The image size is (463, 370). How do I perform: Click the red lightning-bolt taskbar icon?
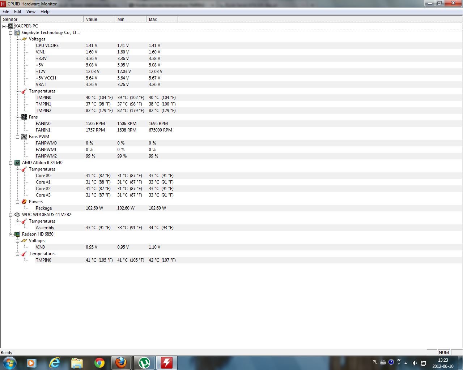coord(167,363)
